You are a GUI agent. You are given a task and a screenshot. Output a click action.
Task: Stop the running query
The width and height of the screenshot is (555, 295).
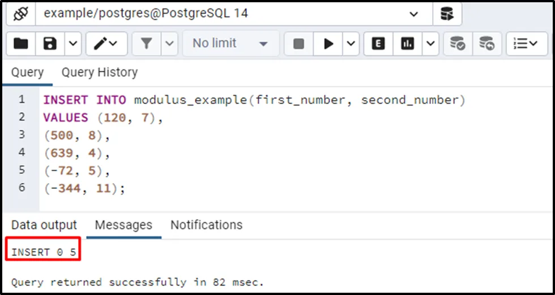(x=298, y=44)
